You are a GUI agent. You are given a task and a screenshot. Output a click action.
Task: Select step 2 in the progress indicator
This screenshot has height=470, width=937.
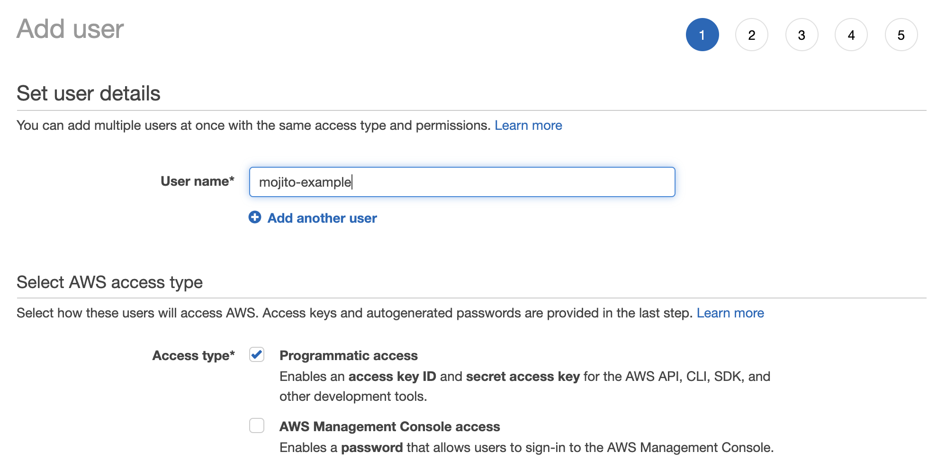(752, 35)
